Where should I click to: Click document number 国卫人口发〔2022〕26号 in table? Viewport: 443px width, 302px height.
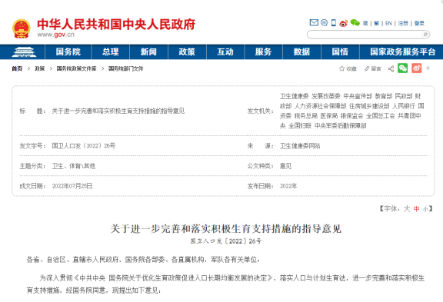pyautogui.click(x=84, y=146)
